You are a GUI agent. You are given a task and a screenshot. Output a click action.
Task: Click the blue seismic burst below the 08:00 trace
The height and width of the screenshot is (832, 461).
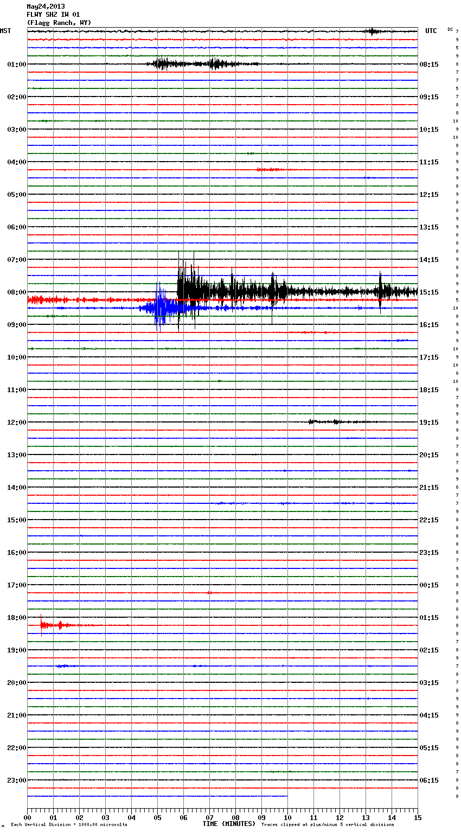pos(165,308)
